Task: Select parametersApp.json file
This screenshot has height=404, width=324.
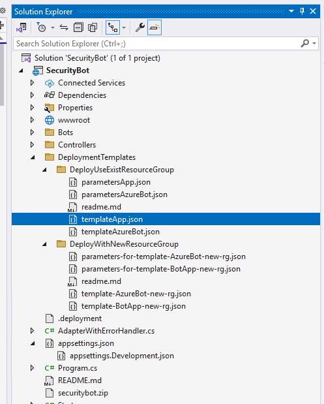Action: click(116, 182)
